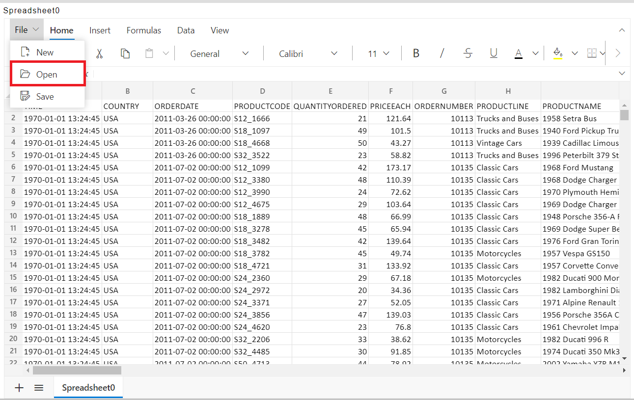Click the COUNTRY header cell
The width and height of the screenshot is (634, 400).
[128, 106]
